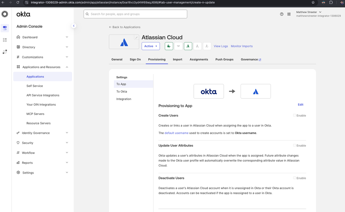The height and width of the screenshot is (212, 345).
Task: Bookmark this page with the star icon
Action: coord(313,2)
